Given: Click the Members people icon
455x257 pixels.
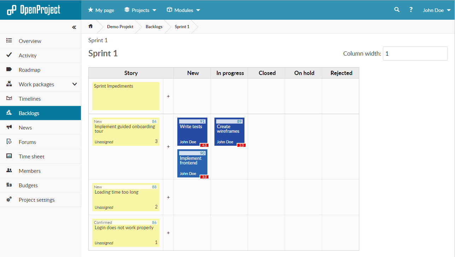Looking at the screenshot, I should coord(9,171).
